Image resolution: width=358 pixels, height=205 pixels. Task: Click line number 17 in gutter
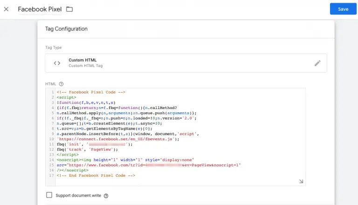tap(51, 176)
